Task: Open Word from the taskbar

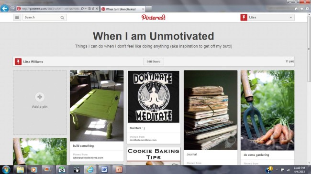Action: [104, 169]
